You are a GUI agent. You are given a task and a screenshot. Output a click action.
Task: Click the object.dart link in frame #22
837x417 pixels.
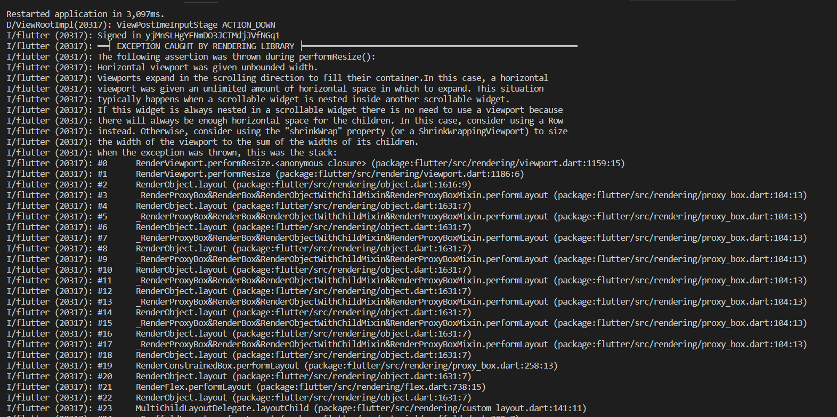[353, 398]
